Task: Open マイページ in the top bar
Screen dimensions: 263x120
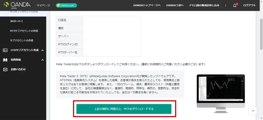Action: click(43, 5)
